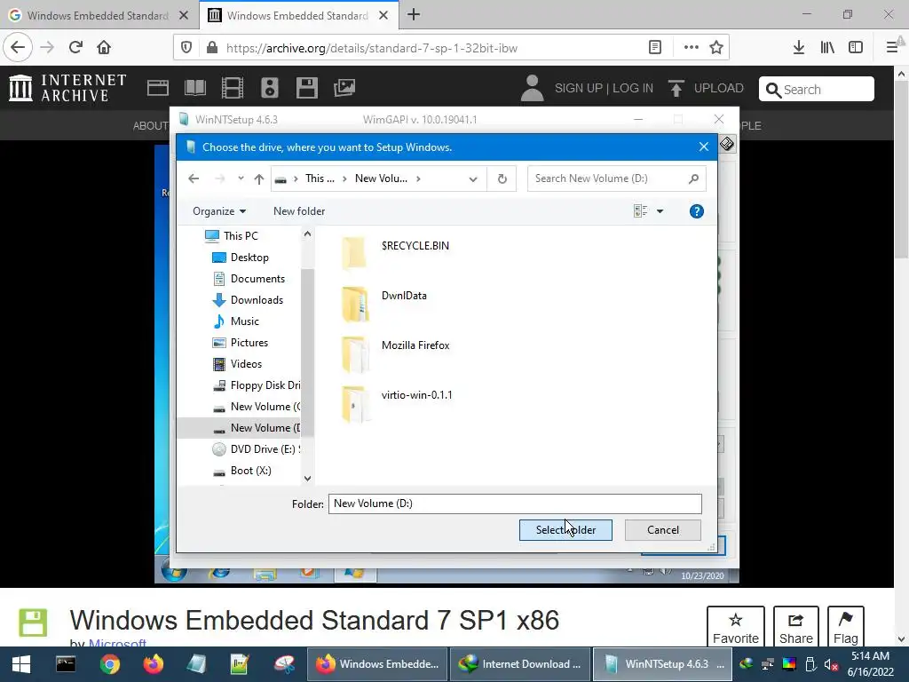
Task: Open Internet Download Manager taskbar item
Action: point(519,664)
